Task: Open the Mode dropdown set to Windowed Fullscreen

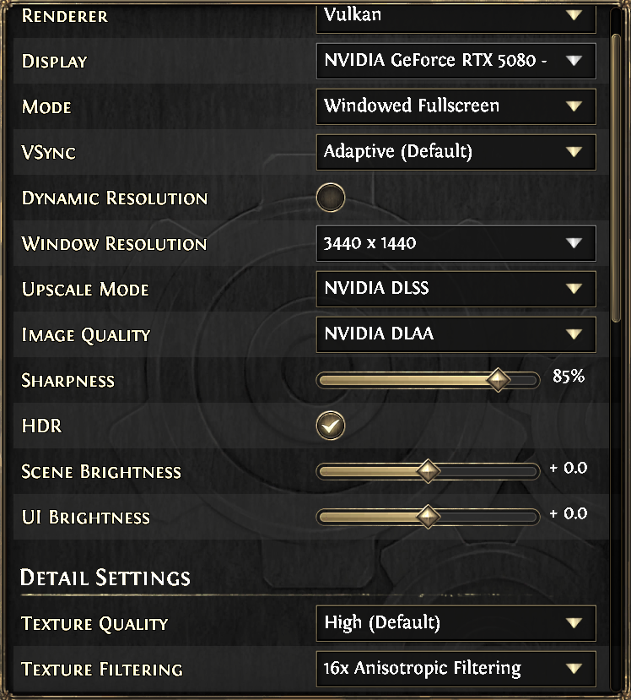Action: click(x=456, y=106)
